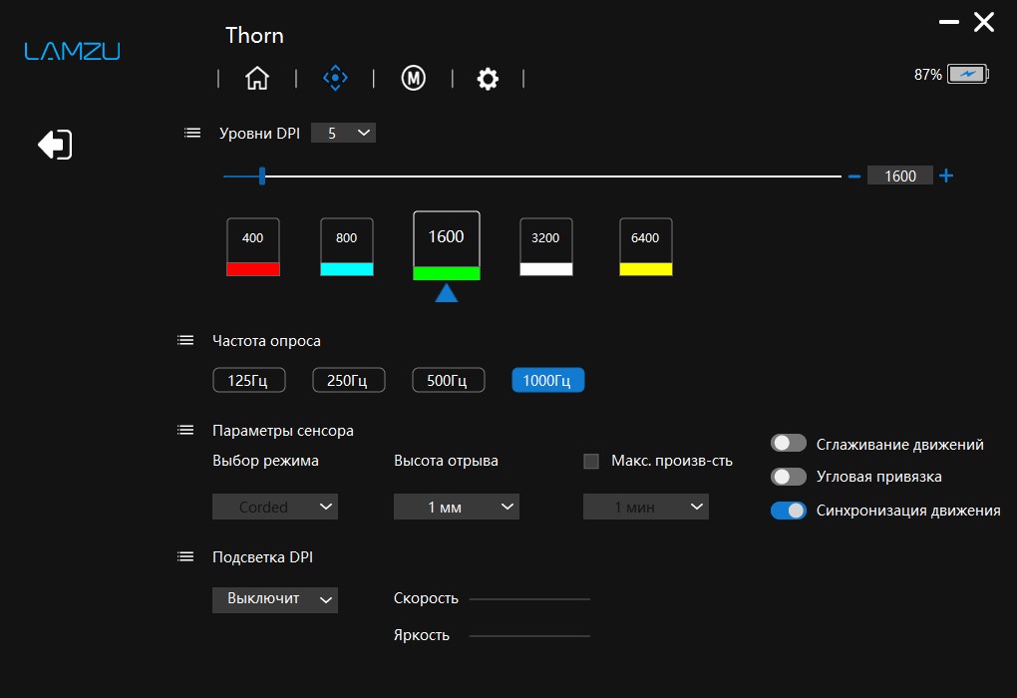Decrease DPI with the minus button
The image size is (1017, 698).
[854, 176]
